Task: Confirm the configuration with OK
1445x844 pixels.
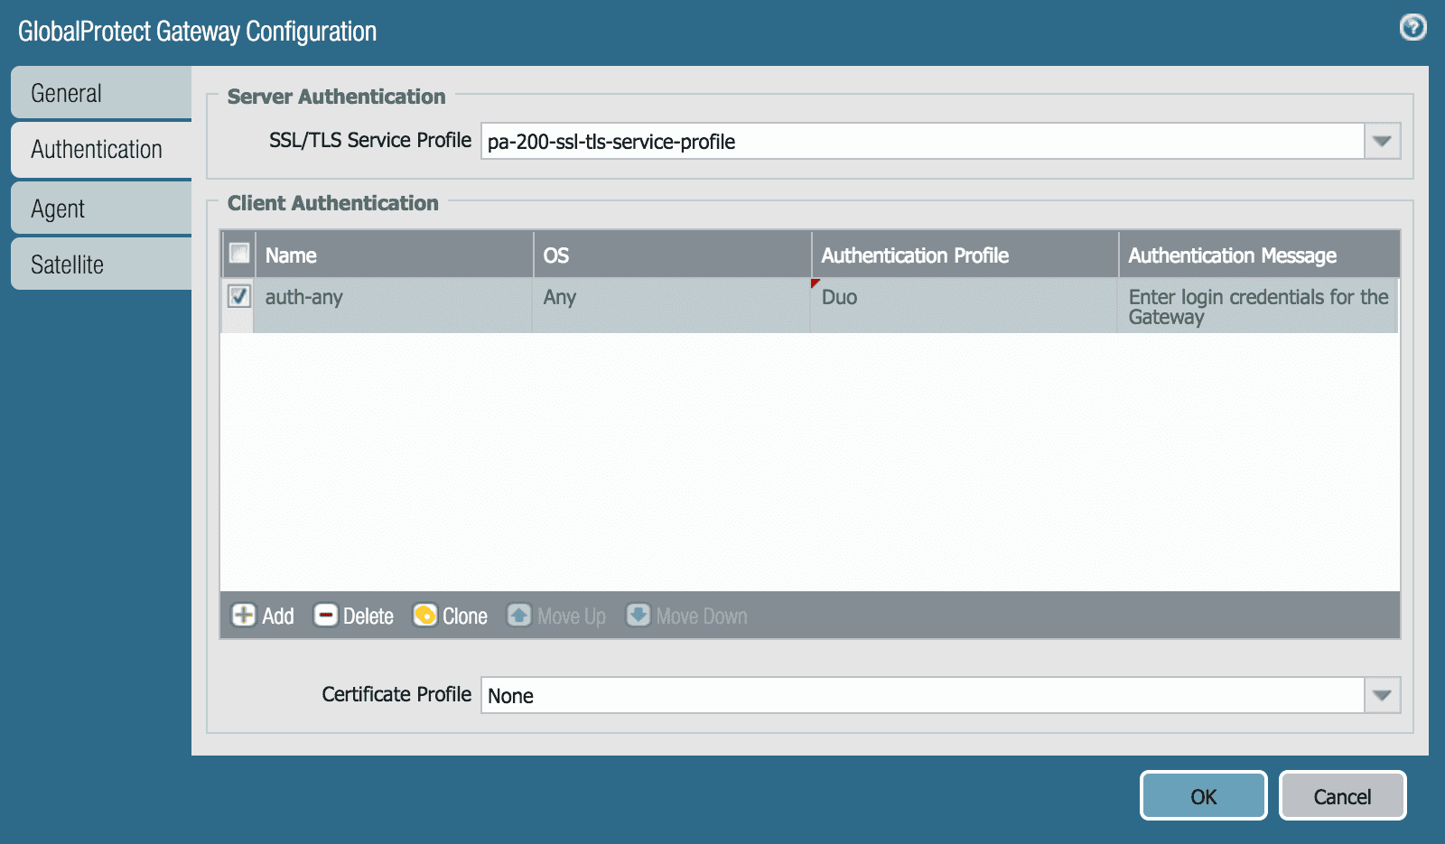Action: coord(1203,795)
